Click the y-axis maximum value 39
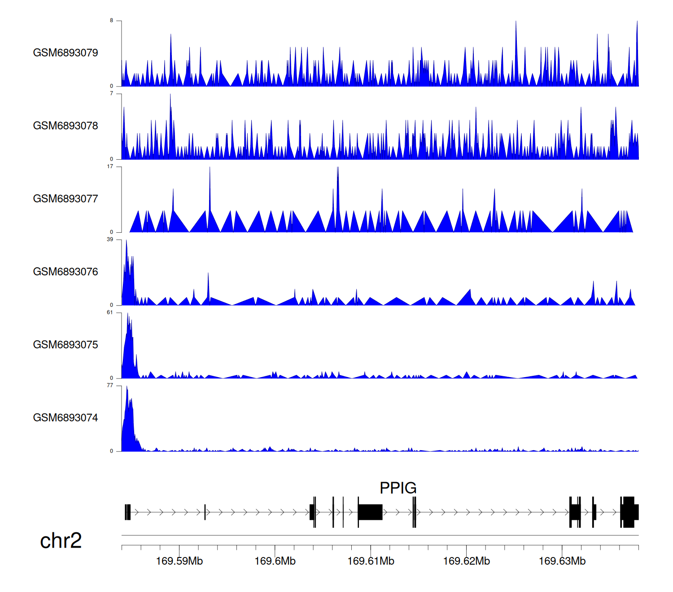The width and height of the screenshot is (673, 592). (110, 239)
